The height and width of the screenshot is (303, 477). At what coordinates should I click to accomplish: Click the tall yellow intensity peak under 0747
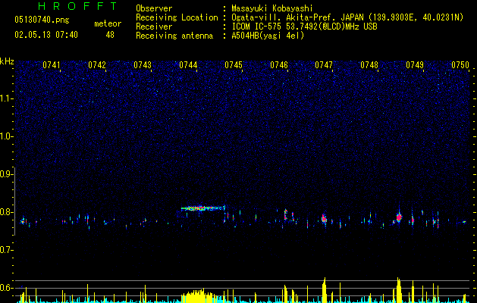pyautogui.click(x=325, y=290)
